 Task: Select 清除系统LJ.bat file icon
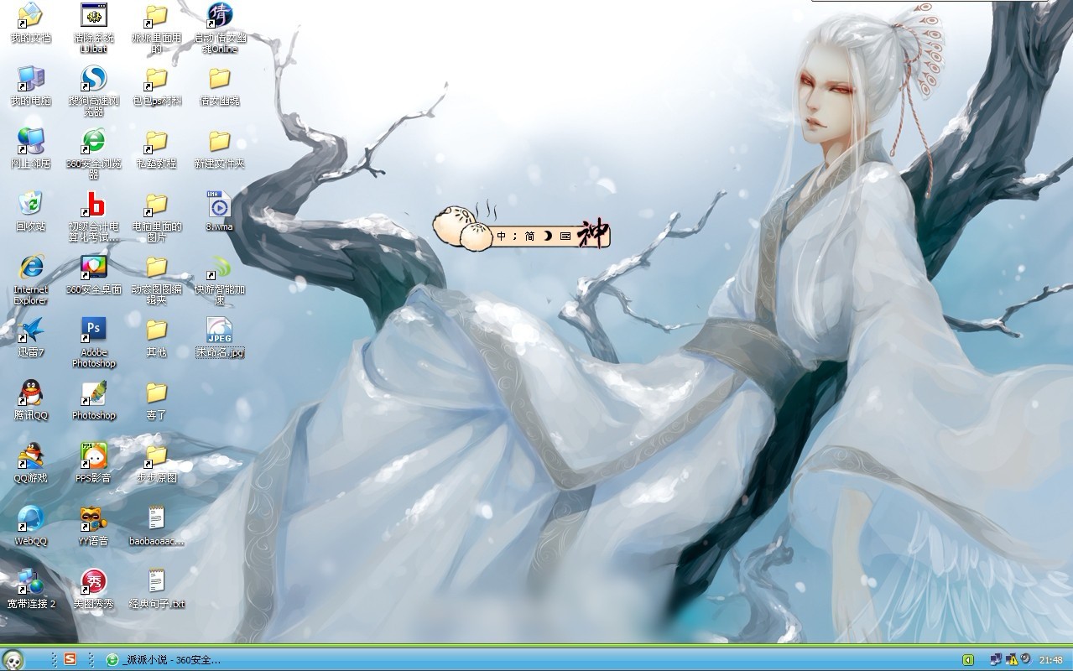[x=94, y=28]
